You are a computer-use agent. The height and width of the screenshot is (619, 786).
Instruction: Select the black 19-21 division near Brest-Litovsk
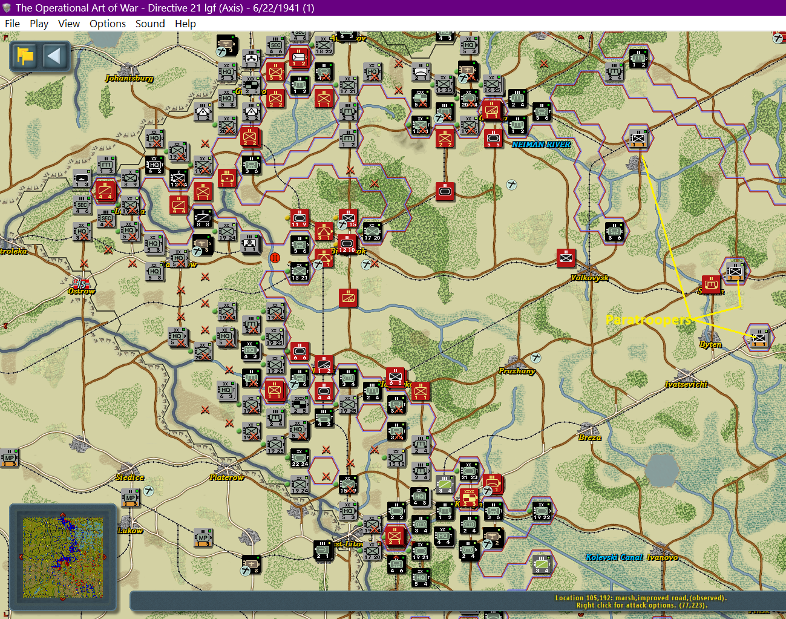click(421, 551)
